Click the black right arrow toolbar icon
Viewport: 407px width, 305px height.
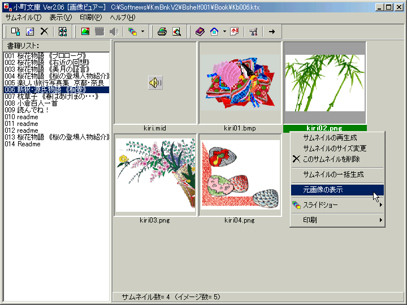[272, 32]
